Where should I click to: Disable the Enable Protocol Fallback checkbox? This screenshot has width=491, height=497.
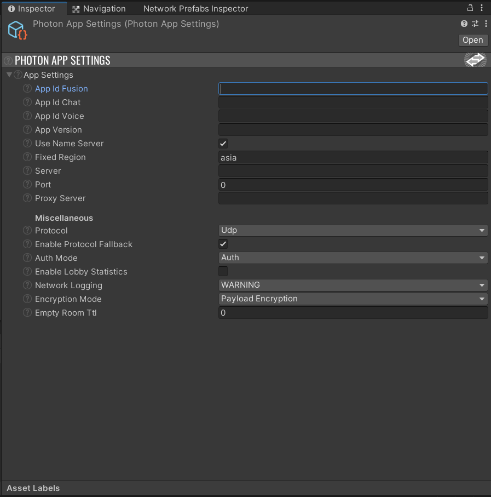click(223, 244)
